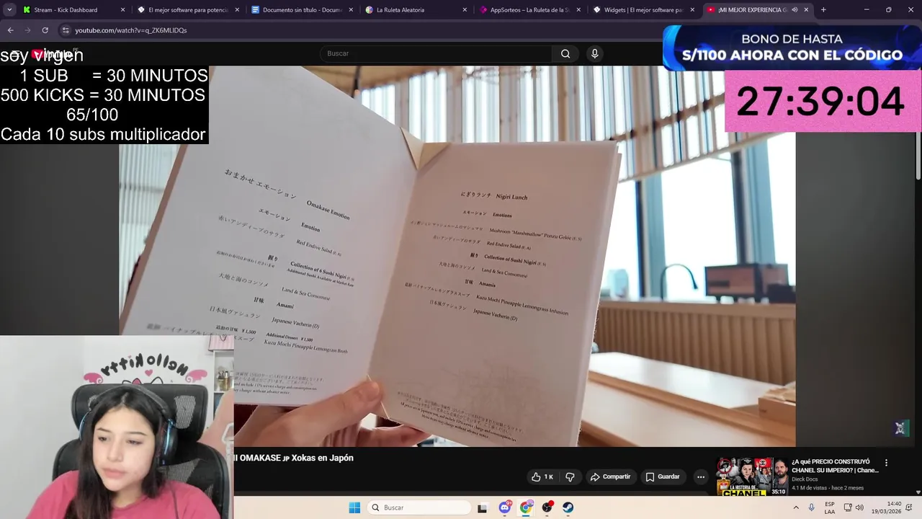The width and height of the screenshot is (922, 519).
Task: Switch to the Widgets tab
Action: (x=645, y=10)
